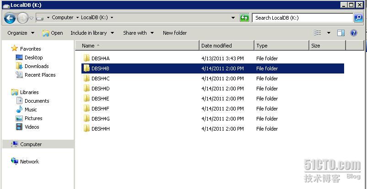Create a New folder
The width and height of the screenshot is (367, 189).
[175, 33]
